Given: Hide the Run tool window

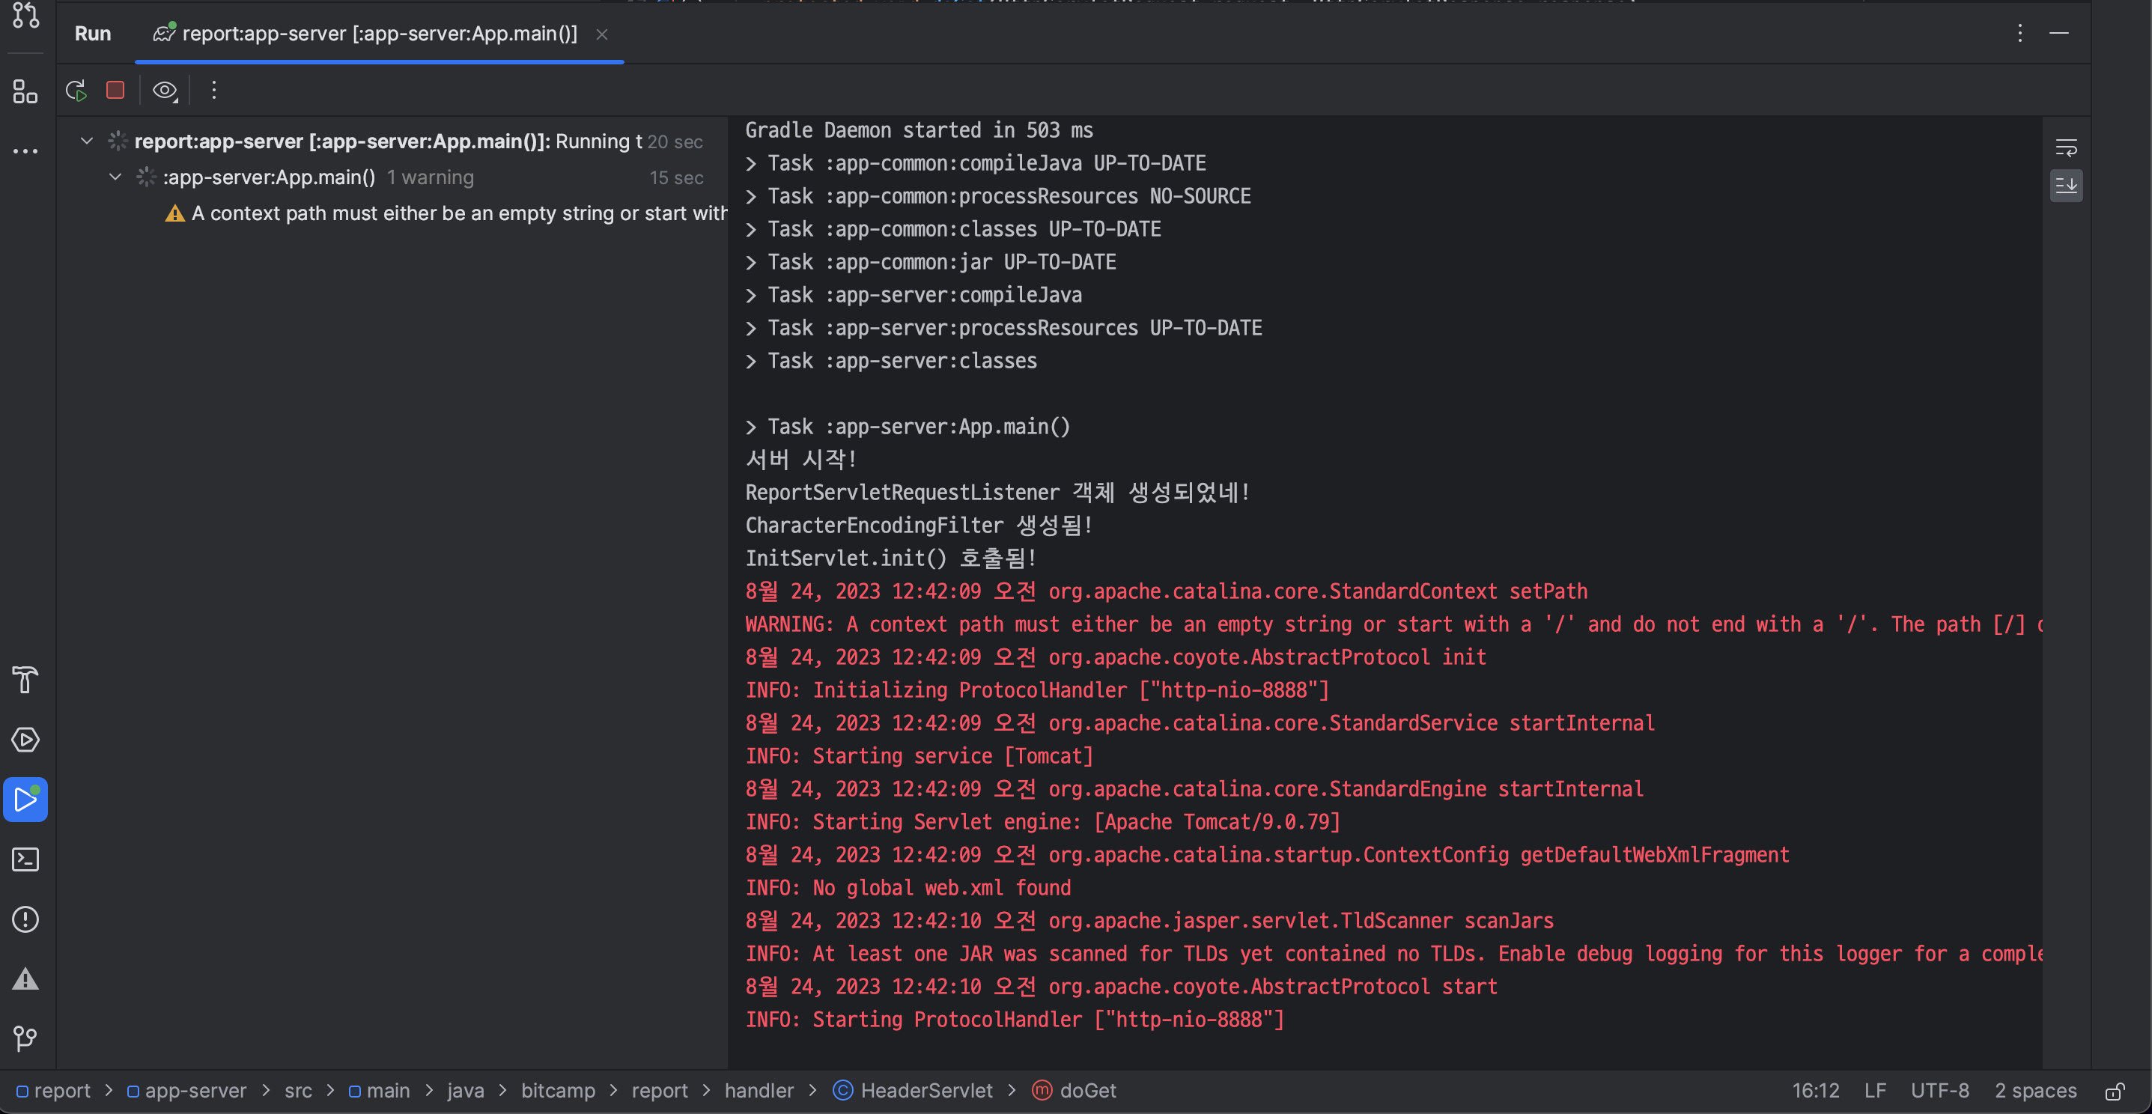Looking at the screenshot, I should pos(2058,34).
